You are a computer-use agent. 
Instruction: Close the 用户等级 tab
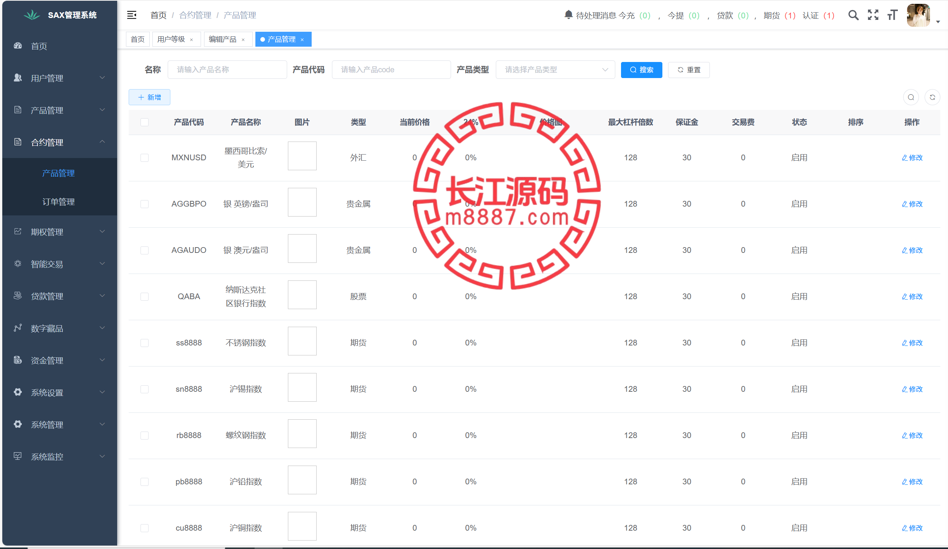pyautogui.click(x=191, y=40)
